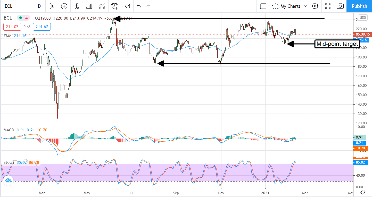
Task: Select the single-chart layout icon
Action: click(263, 6)
